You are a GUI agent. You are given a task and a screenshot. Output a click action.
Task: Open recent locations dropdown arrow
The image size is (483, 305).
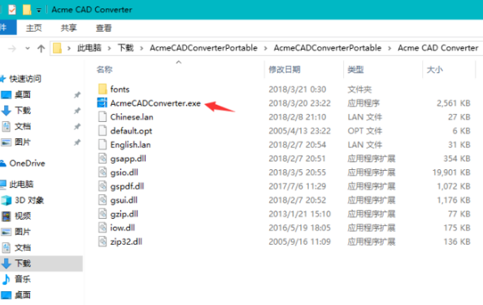pyautogui.click(x=28, y=48)
